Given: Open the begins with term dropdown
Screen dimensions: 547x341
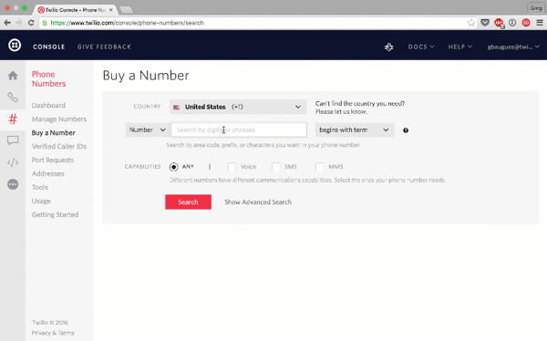Looking at the screenshot, I should click(355, 129).
